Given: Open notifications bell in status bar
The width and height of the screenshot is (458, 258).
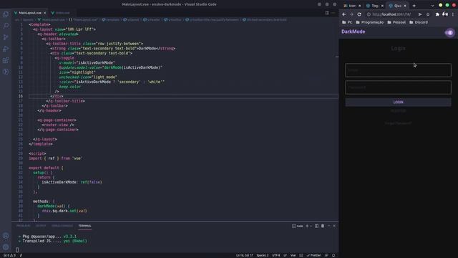Looking at the screenshot, I should 333,255.
